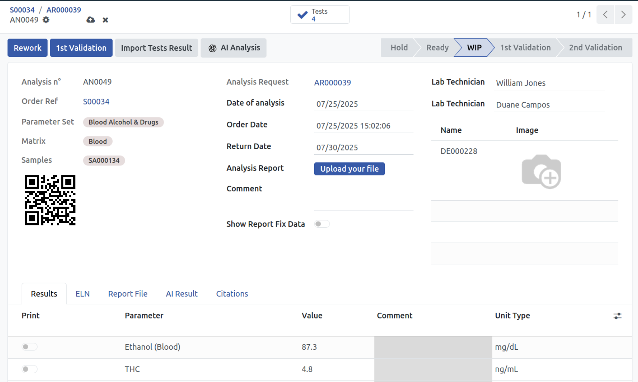
Task: Click THC value 4.8
Action: click(x=307, y=369)
